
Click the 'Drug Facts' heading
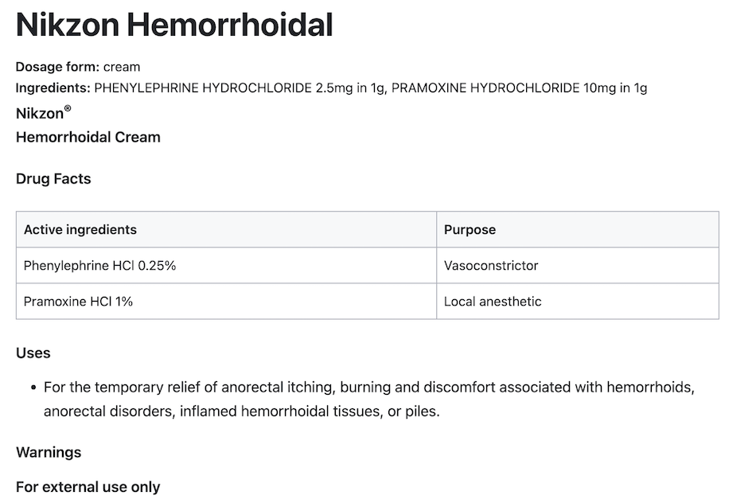pos(53,178)
